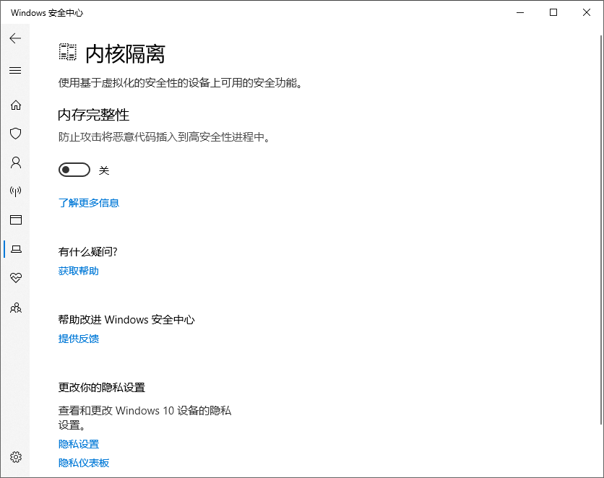Open the hamburger navigation menu
The height and width of the screenshot is (478, 604).
pyautogui.click(x=15, y=71)
